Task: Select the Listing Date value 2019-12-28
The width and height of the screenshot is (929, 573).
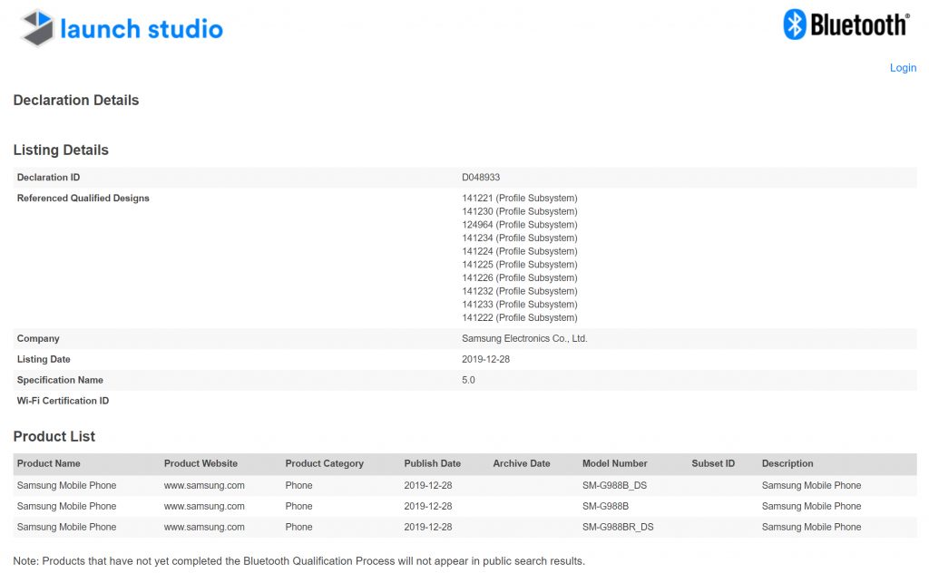Action: tap(487, 359)
